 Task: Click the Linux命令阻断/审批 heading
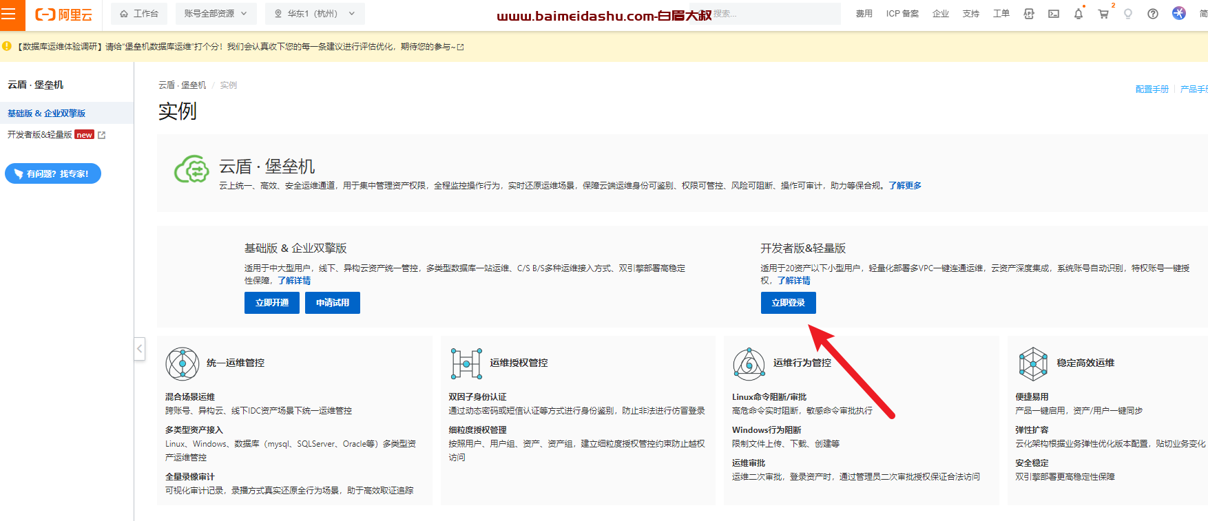[x=769, y=397]
